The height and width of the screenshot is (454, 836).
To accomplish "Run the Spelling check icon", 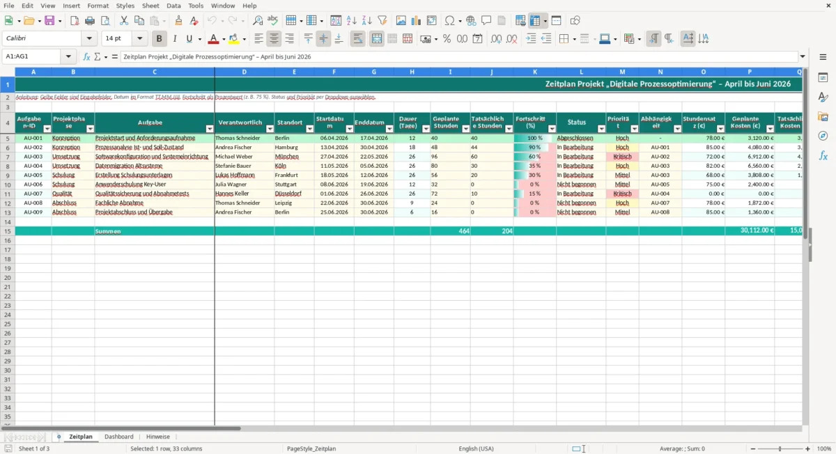I will 272,21.
